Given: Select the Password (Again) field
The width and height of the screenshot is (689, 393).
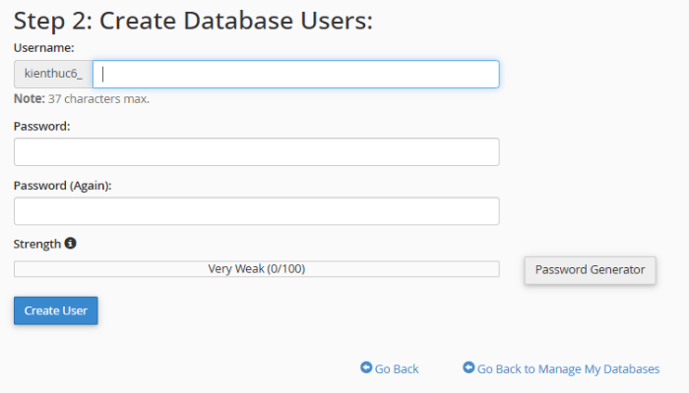Looking at the screenshot, I should coord(257,211).
